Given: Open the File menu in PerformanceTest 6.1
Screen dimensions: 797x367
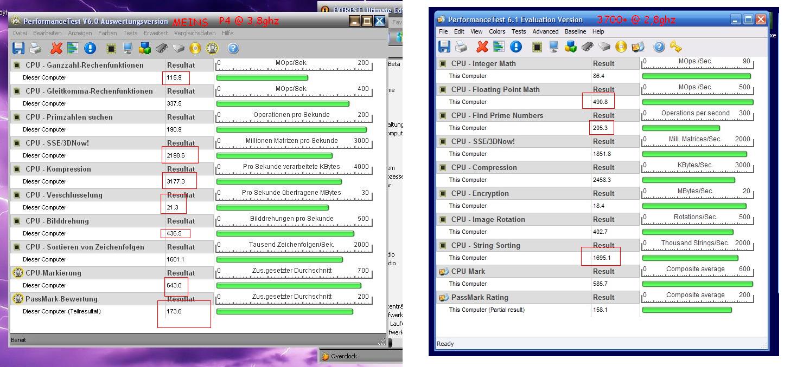Looking at the screenshot, I should click(x=443, y=31).
